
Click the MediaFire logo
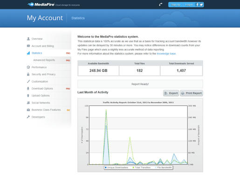pyautogui.click(x=41, y=5)
